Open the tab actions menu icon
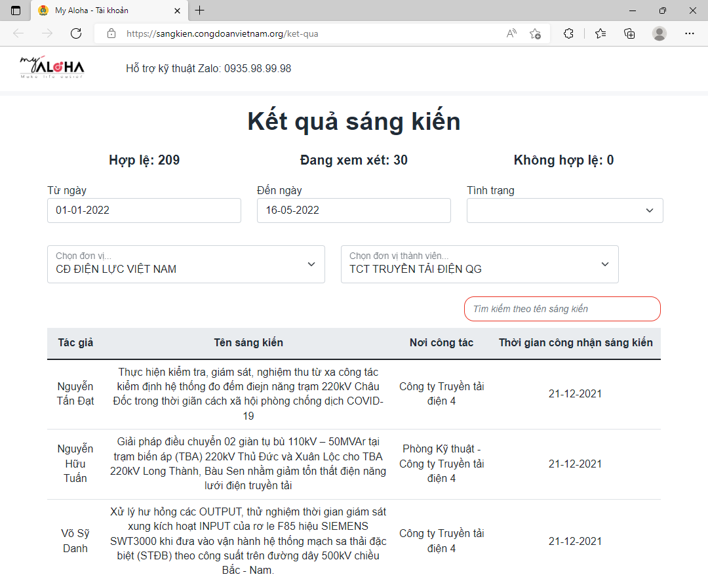This screenshot has width=708, height=581. (15, 10)
